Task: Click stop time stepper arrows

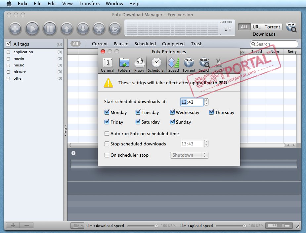Action: pyautogui.click(x=206, y=143)
